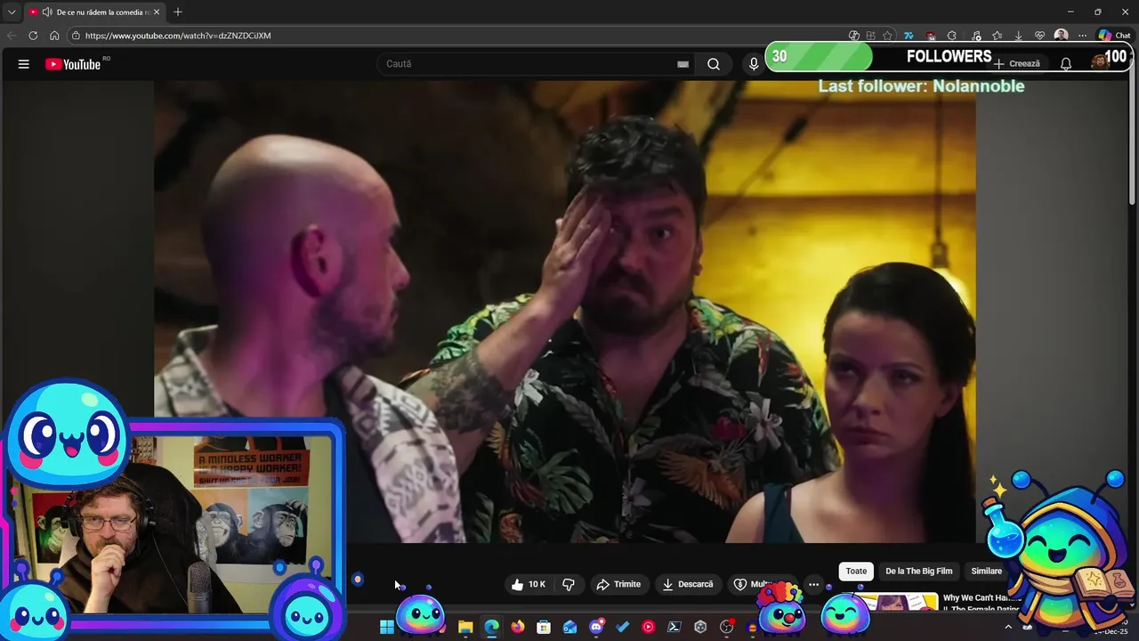View site information lock icon
Screen dimensions: 1139x641
click(77, 36)
